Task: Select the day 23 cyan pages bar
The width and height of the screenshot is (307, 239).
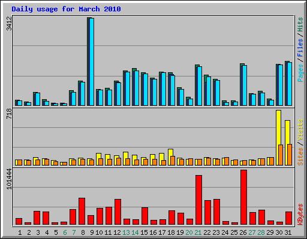Action: pos(218,93)
